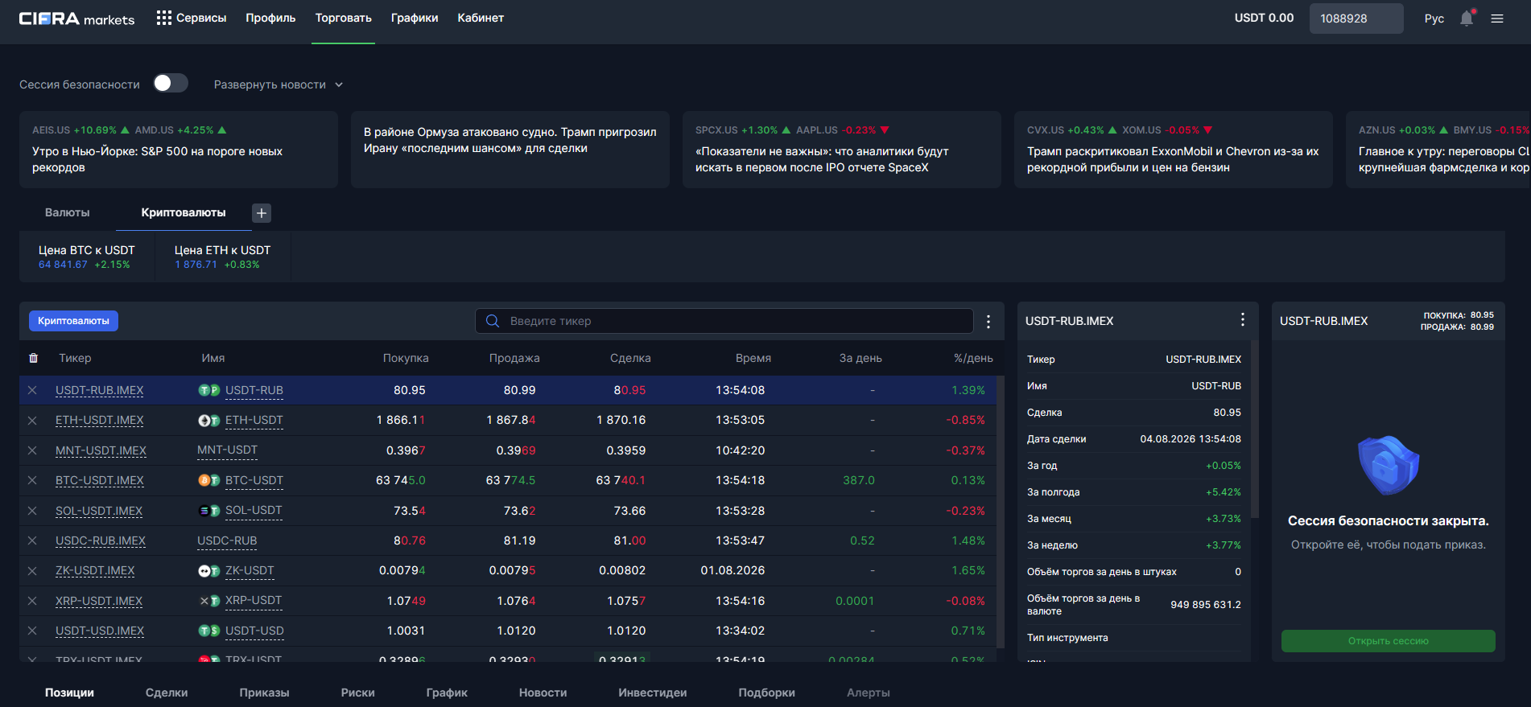Open notifications bell icon
The width and height of the screenshot is (1531, 707).
[1467, 18]
